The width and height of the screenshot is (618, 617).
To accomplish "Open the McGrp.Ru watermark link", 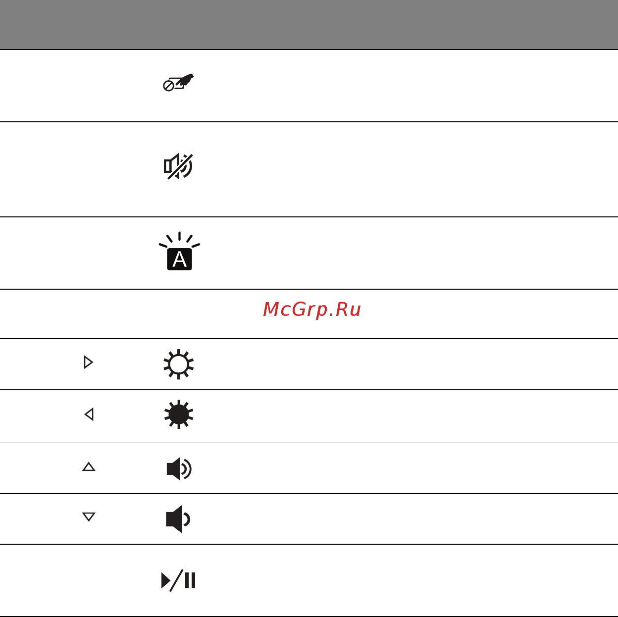I will pyautogui.click(x=312, y=309).
